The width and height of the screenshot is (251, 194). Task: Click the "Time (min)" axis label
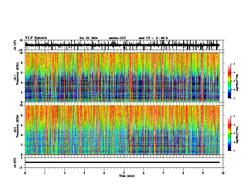tap(127, 176)
